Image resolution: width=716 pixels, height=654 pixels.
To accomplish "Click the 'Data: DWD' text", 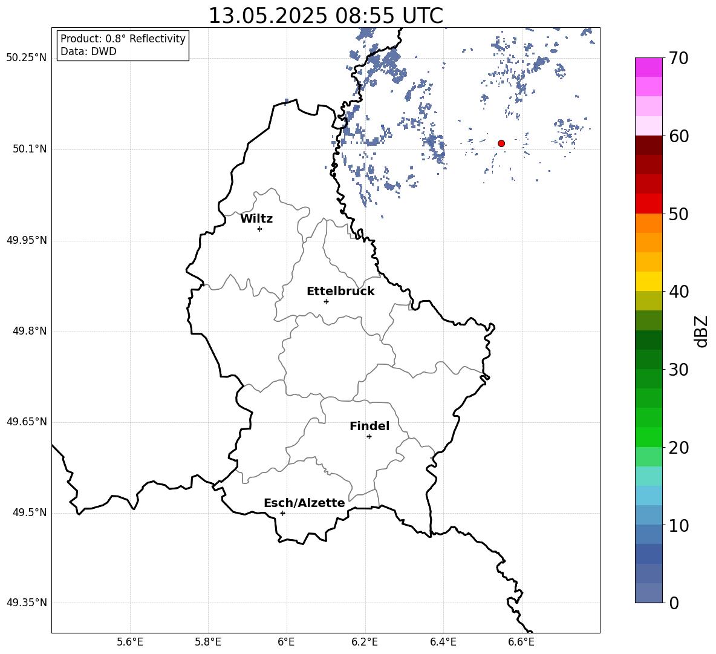I will click(x=88, y=51).
